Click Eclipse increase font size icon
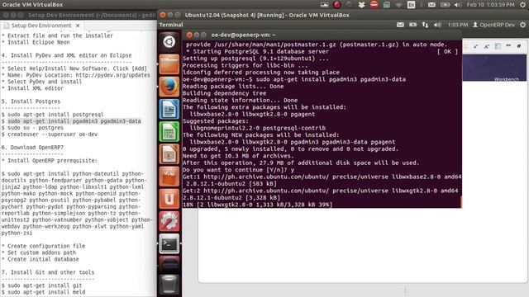Viewport: 529px width, 297px height. point(487,46)
